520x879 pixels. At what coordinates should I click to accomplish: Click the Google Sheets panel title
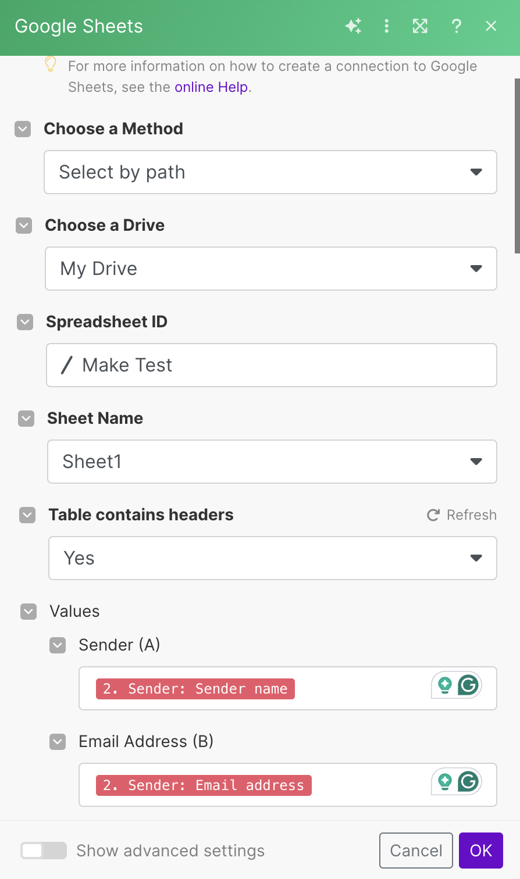79,26
